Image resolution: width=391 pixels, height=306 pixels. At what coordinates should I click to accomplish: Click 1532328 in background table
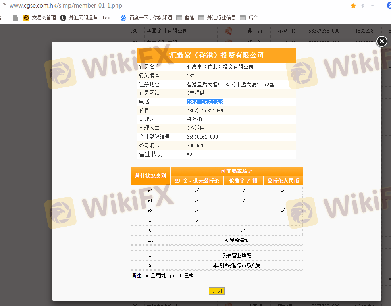(364, 31)
